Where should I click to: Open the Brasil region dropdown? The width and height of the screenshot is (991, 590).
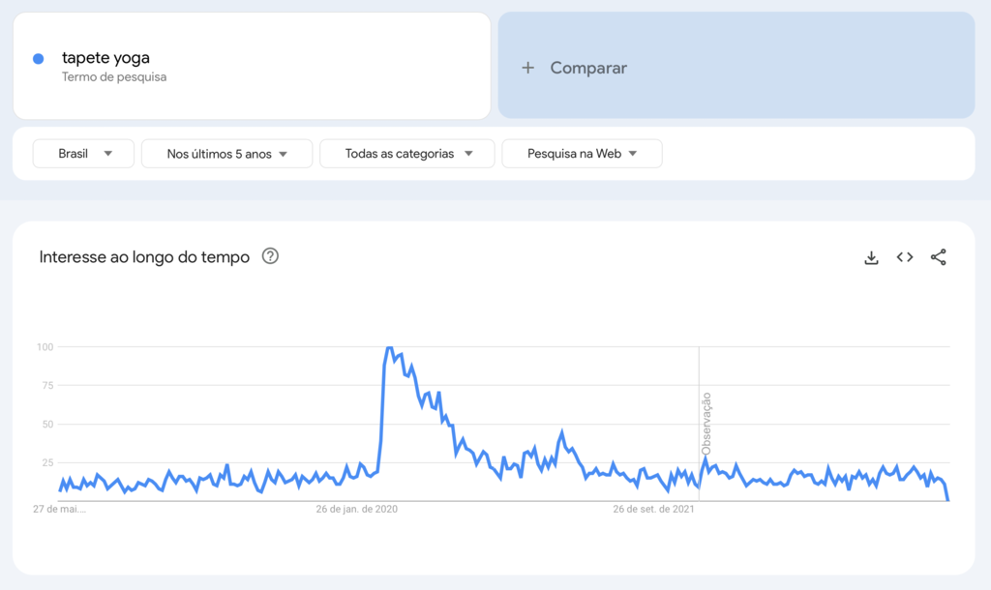point(82,153)
